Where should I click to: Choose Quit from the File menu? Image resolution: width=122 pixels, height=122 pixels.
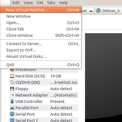pos(41,65)
